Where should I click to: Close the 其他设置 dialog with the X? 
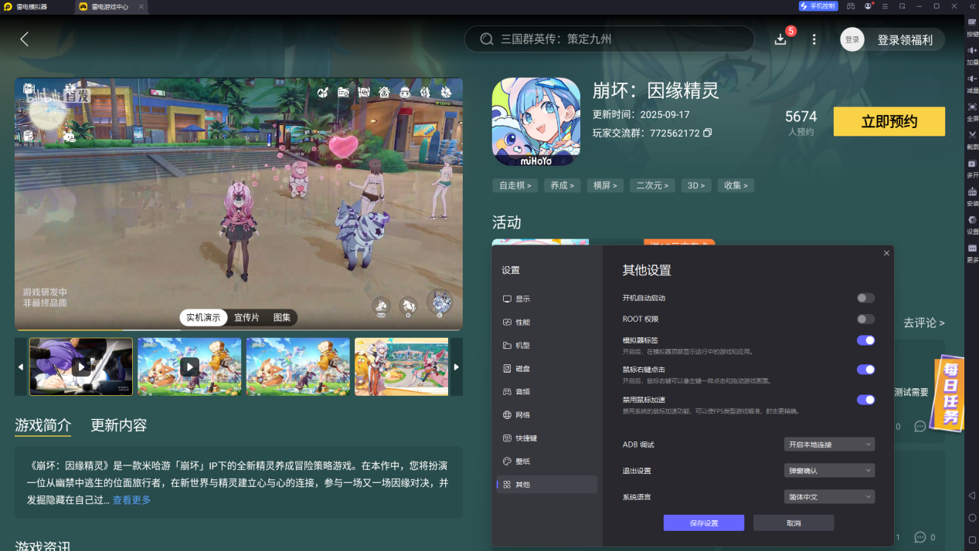point(886,253)
